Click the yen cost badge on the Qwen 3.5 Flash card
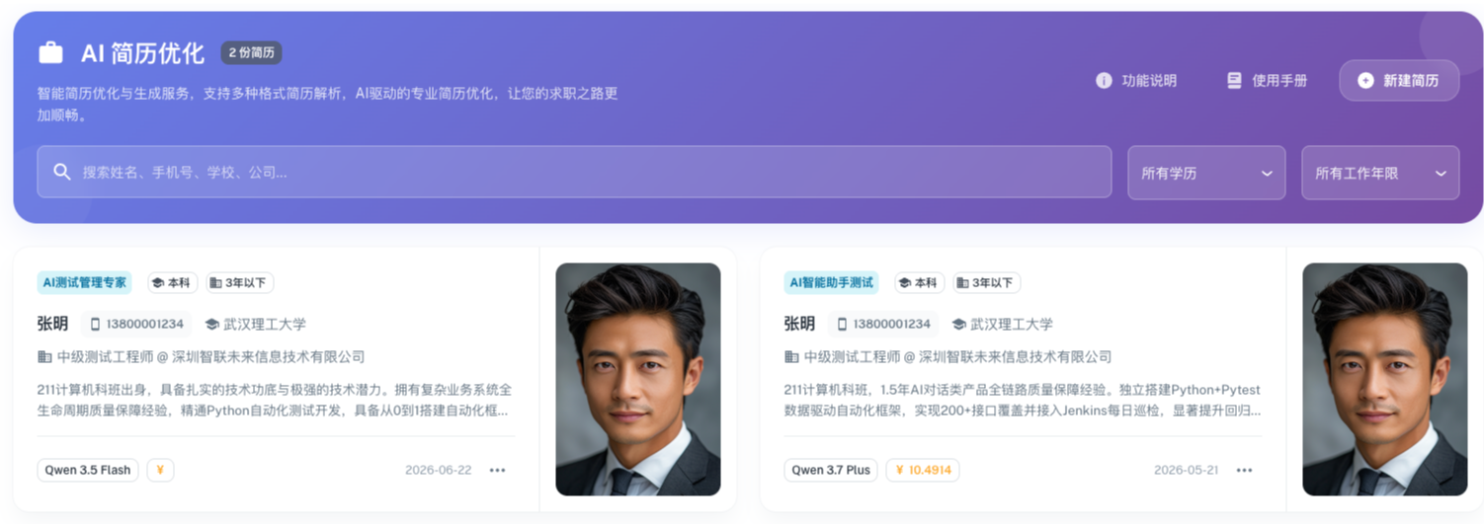1484x524 pixels. [160, 470]
